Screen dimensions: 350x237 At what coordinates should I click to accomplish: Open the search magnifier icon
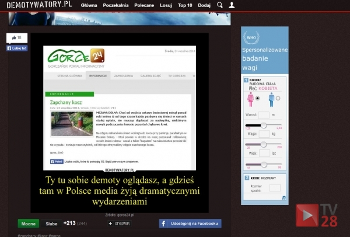(x=220, y=5)
